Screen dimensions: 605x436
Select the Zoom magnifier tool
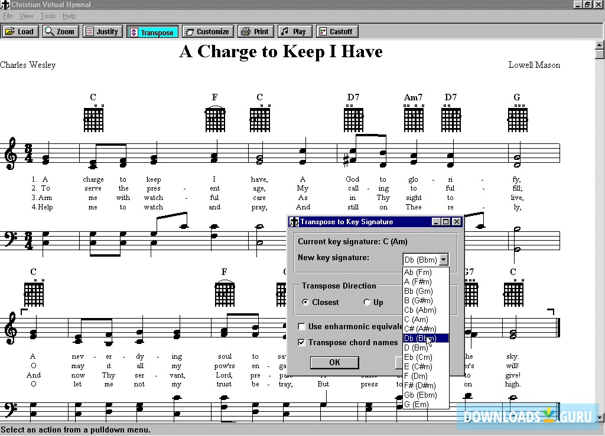pyautogui.click(x=60, y=31)
